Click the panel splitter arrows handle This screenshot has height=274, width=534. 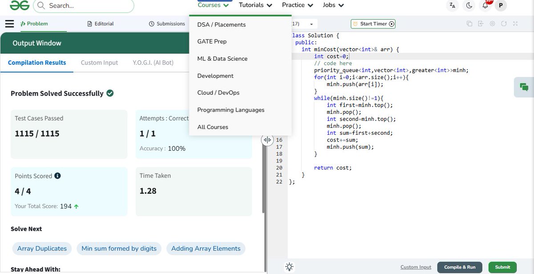click(x=267, y=140)
